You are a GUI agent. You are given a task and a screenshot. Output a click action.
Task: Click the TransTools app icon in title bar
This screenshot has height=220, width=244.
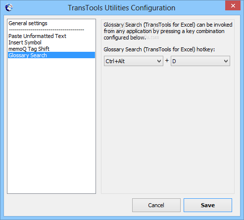point(9,7)
